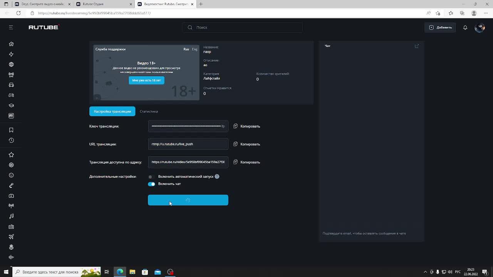This screenshot has height=277, width=493.
Task: Open the microphone category in sidebar
Action: click(11, 185)
